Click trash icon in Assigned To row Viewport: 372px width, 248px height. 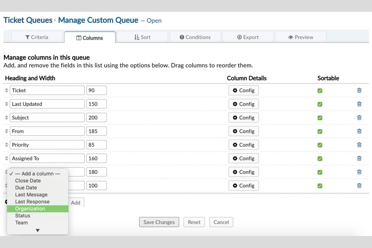click(359, 158)
